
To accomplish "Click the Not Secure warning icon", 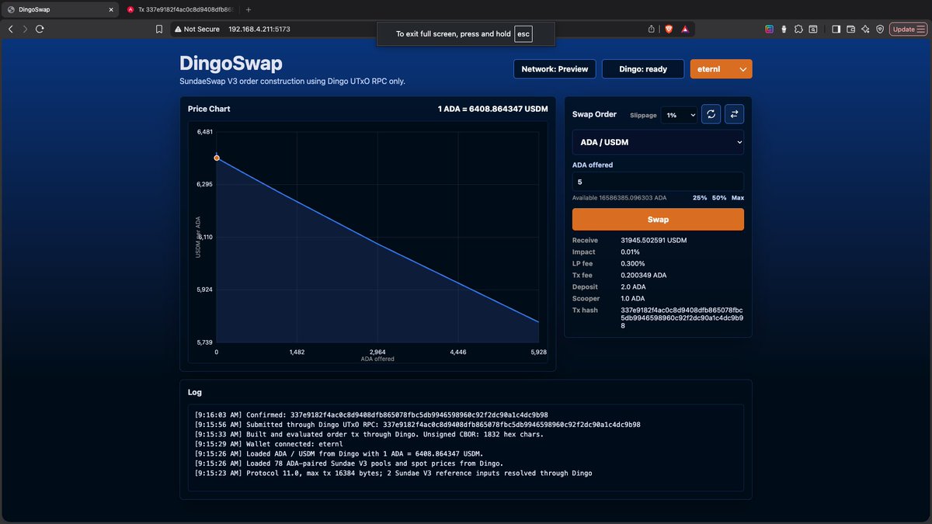I will click(x=177, y=29).
